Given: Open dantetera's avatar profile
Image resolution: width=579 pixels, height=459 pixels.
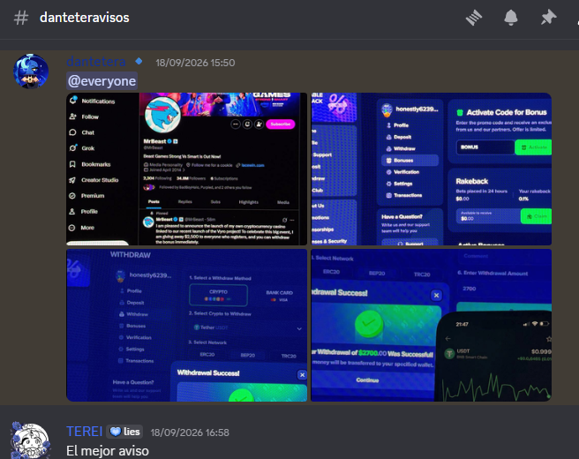Looking at the screenshot, I should coord(31,71).
